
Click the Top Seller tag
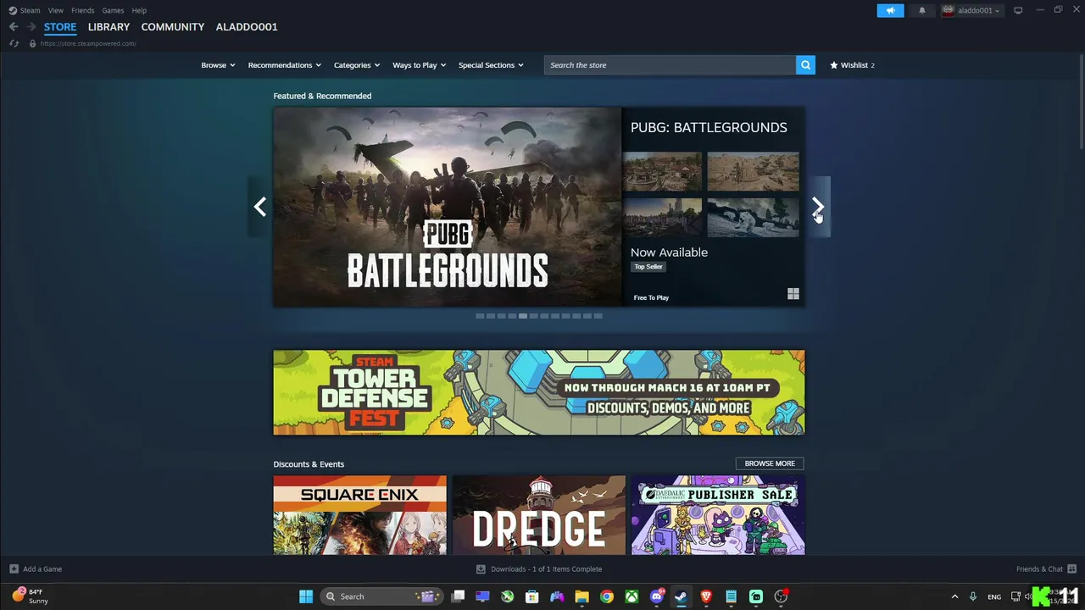coord(648,267)
